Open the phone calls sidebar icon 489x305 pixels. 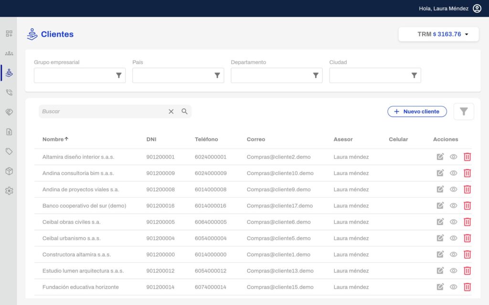tap(9, 92)
